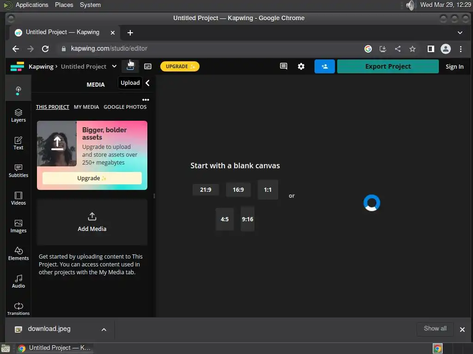Choose the 21:9 canvas ratio
Image resolution: width=473 pixels, height=354 pixels.
coord(206,189)
